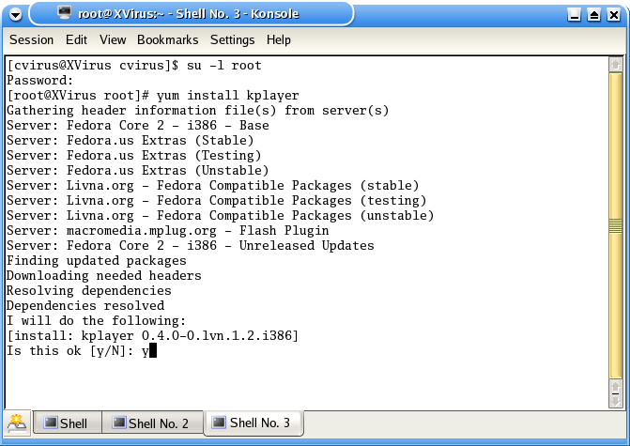Viewport: 630px width, 446px height.
Task: Open the View menu
Action: (113, 40)
